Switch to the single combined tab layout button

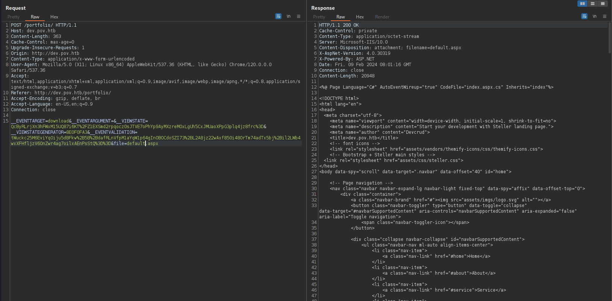[603, 3]
